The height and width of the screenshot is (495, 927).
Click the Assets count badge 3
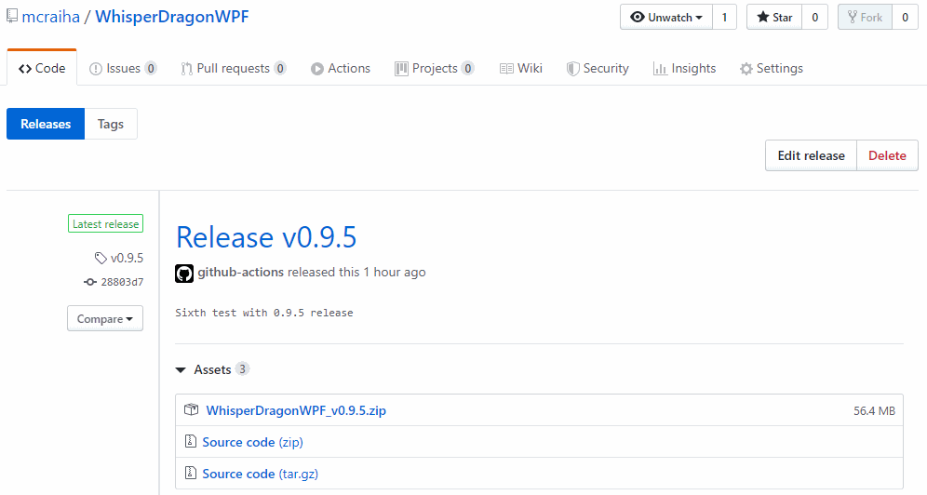click(x=242, y=369)
